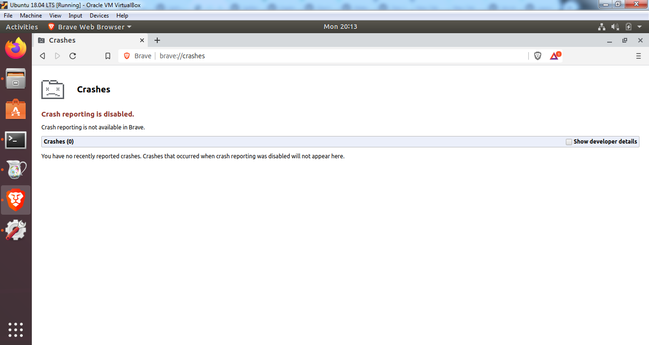
Task: Go forward using the forward arrow
Action: point(57,56)
